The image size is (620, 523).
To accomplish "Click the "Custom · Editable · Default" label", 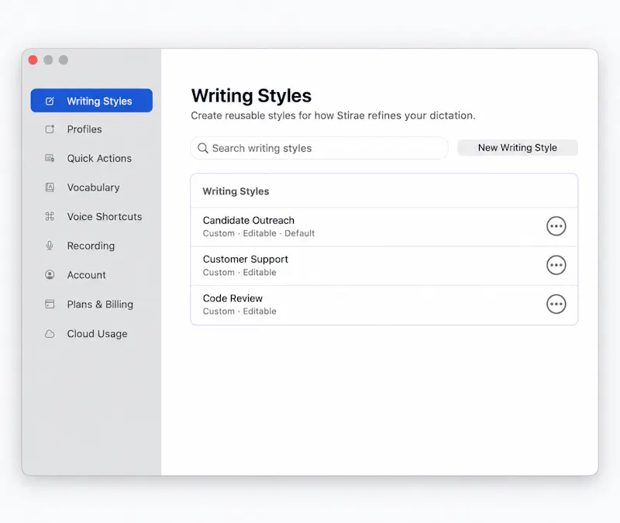I will click(x=259, y=233).
